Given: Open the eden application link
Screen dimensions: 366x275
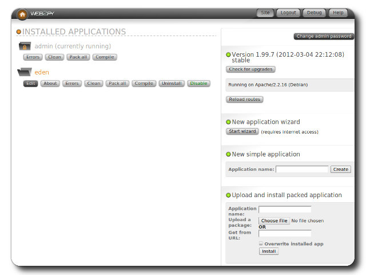Looking at the screenshot, I should 42,73.
